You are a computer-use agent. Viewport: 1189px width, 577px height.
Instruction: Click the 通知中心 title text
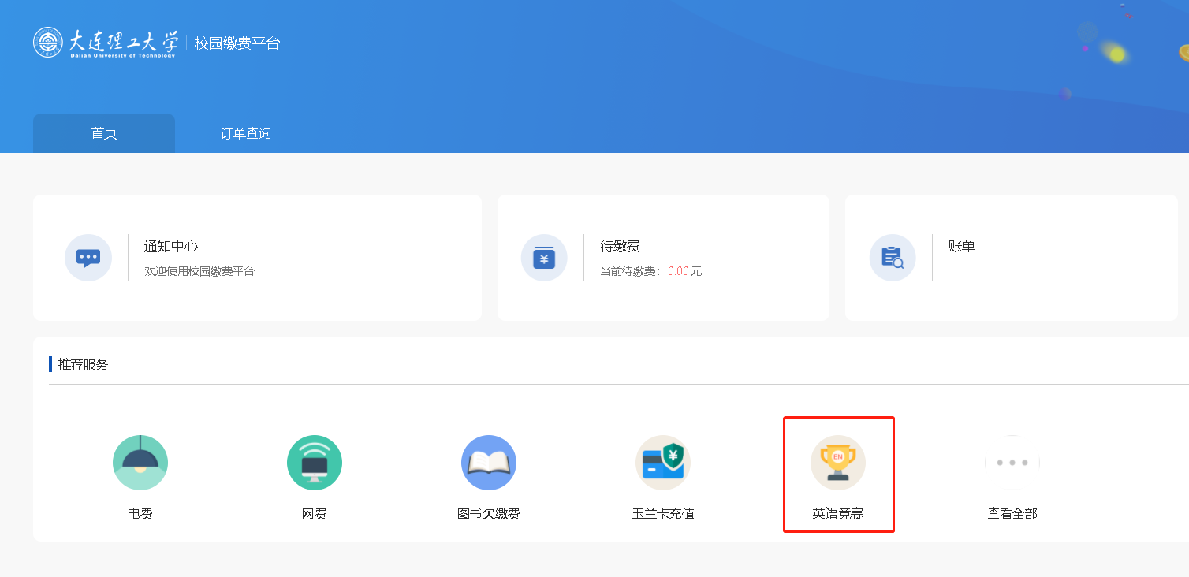(x=171, y=246)
